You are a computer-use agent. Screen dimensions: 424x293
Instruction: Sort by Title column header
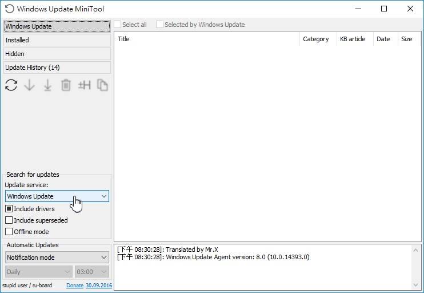[207, 39]
